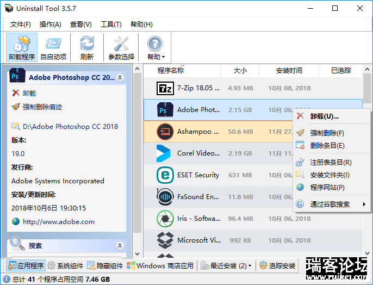Choose 安装文件夹(I) from context menu

[332, 175]
